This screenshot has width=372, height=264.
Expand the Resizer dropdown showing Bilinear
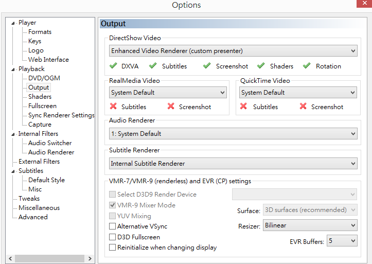(310, 225)
